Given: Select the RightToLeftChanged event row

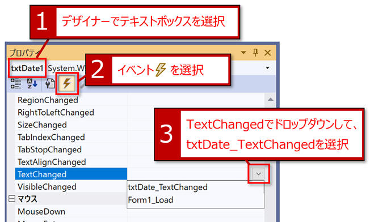Looking at the screenshot, I should point(140,113).
